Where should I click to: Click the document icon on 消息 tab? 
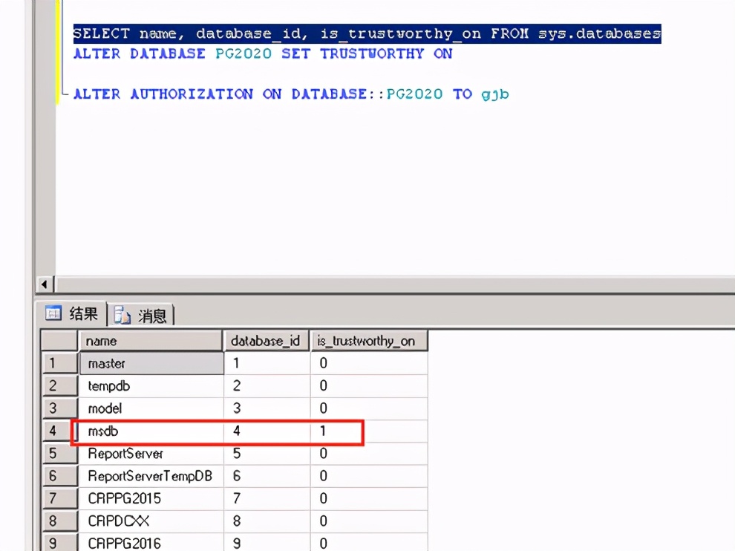tap(122, 316)
